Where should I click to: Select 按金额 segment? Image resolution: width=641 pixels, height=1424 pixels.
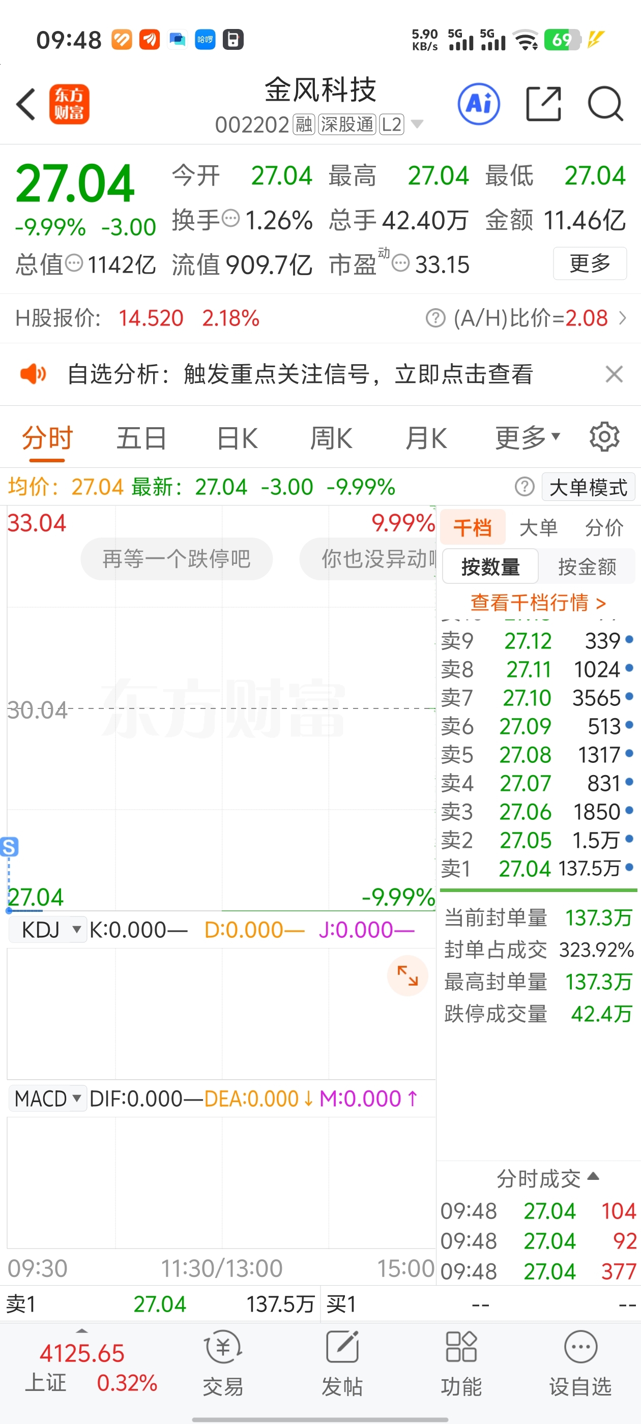tap(587, 567)
